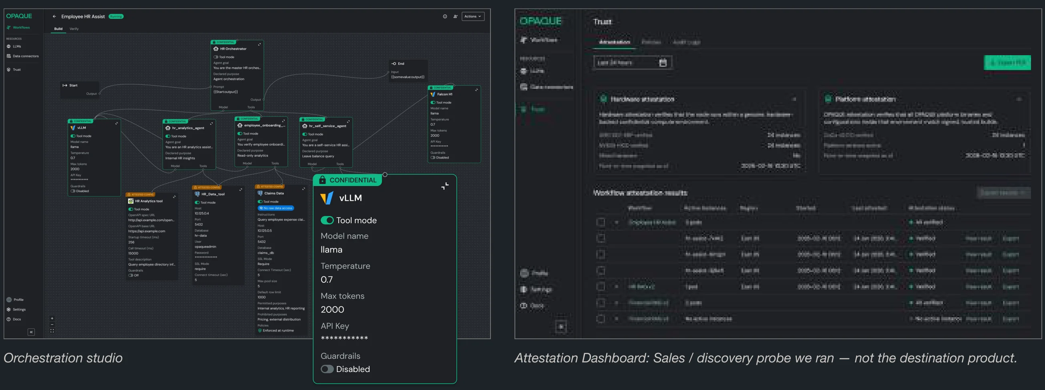Screen dimensions: 1045x390
Task: Toggle Tool mode on Claims Data node
Action: (260, 202)
